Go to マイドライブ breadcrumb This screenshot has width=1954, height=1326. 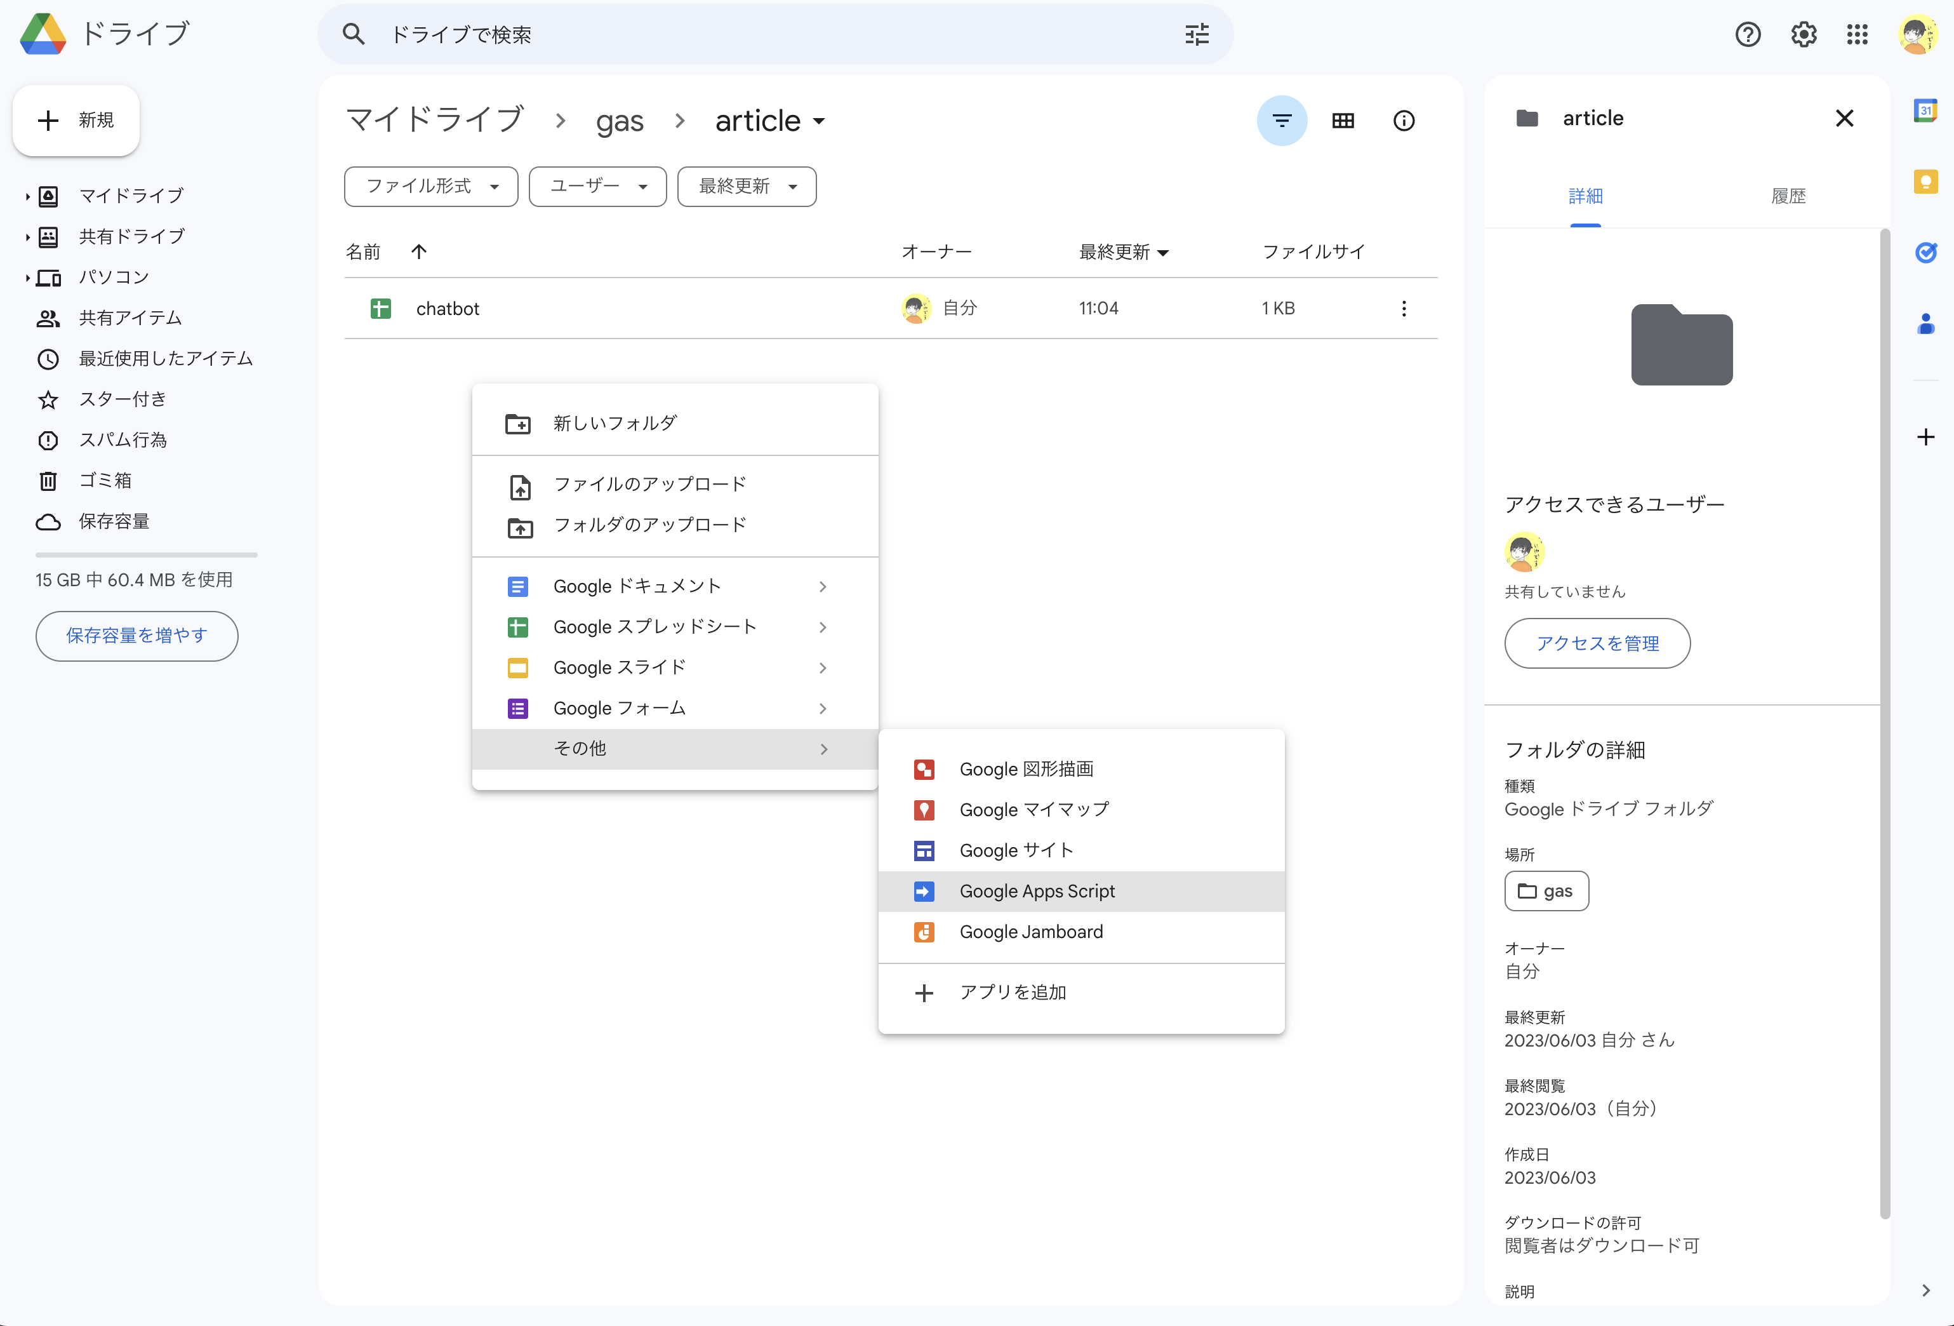pyautogui.click(x=435, y=120)
